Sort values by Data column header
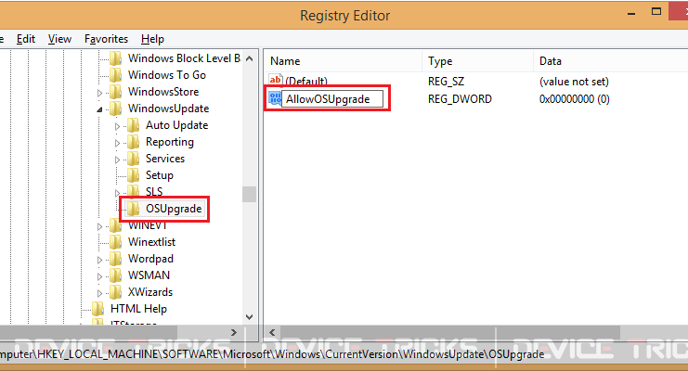The image size is (688, 371). click(x=611, y=61)
